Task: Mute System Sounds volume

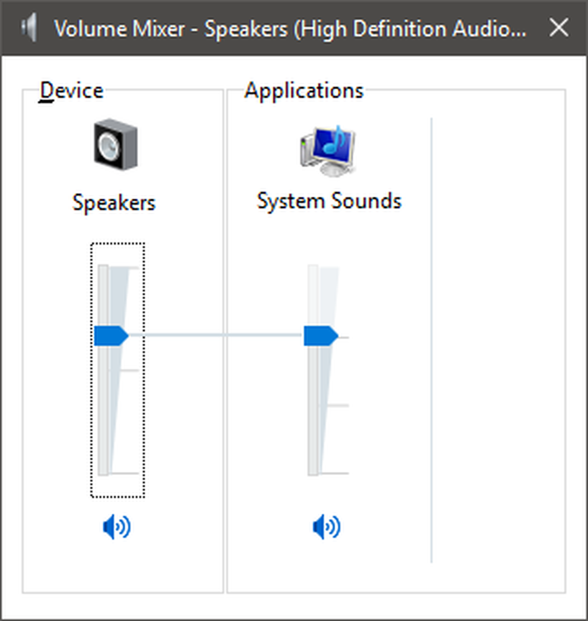Action: [x=326, y=527]
